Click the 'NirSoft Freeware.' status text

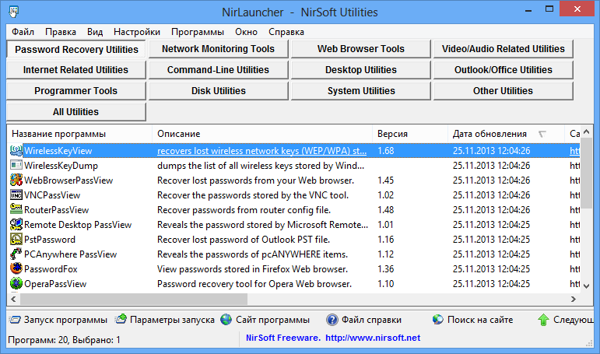click(x=283, y=338)
